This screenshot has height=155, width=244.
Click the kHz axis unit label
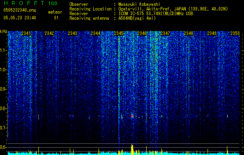tap(3, 31)
